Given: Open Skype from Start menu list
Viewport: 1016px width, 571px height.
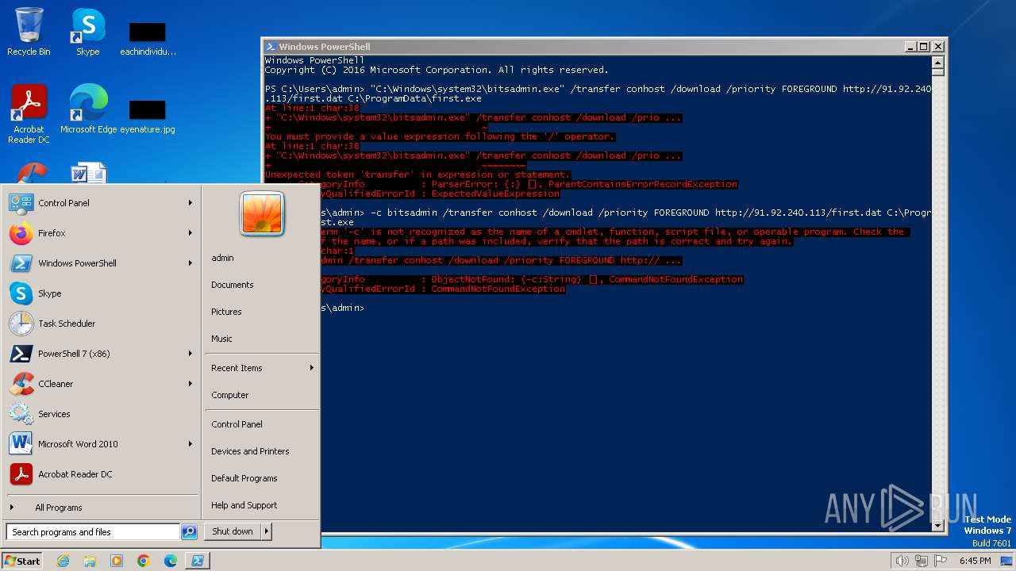Looking at the screenshot, I should [x=101, y=293].
